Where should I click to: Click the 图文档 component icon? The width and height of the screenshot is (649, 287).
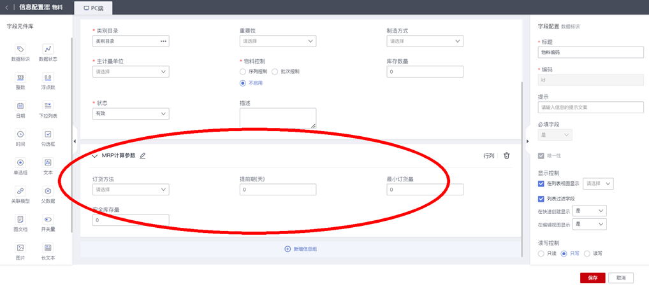[x=20, y=220]
